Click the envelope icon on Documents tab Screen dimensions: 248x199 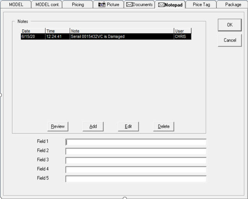pyautogui.click(x=129, y=5)
